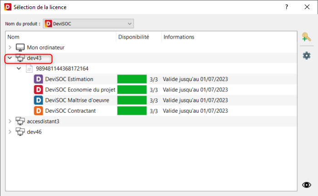Click the red DeviSOC Economie du projet icon
The height and width of the screenshot is (196, 318).
point(38,90)
